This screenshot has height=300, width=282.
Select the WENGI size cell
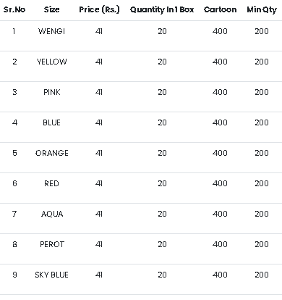point(51,31)
